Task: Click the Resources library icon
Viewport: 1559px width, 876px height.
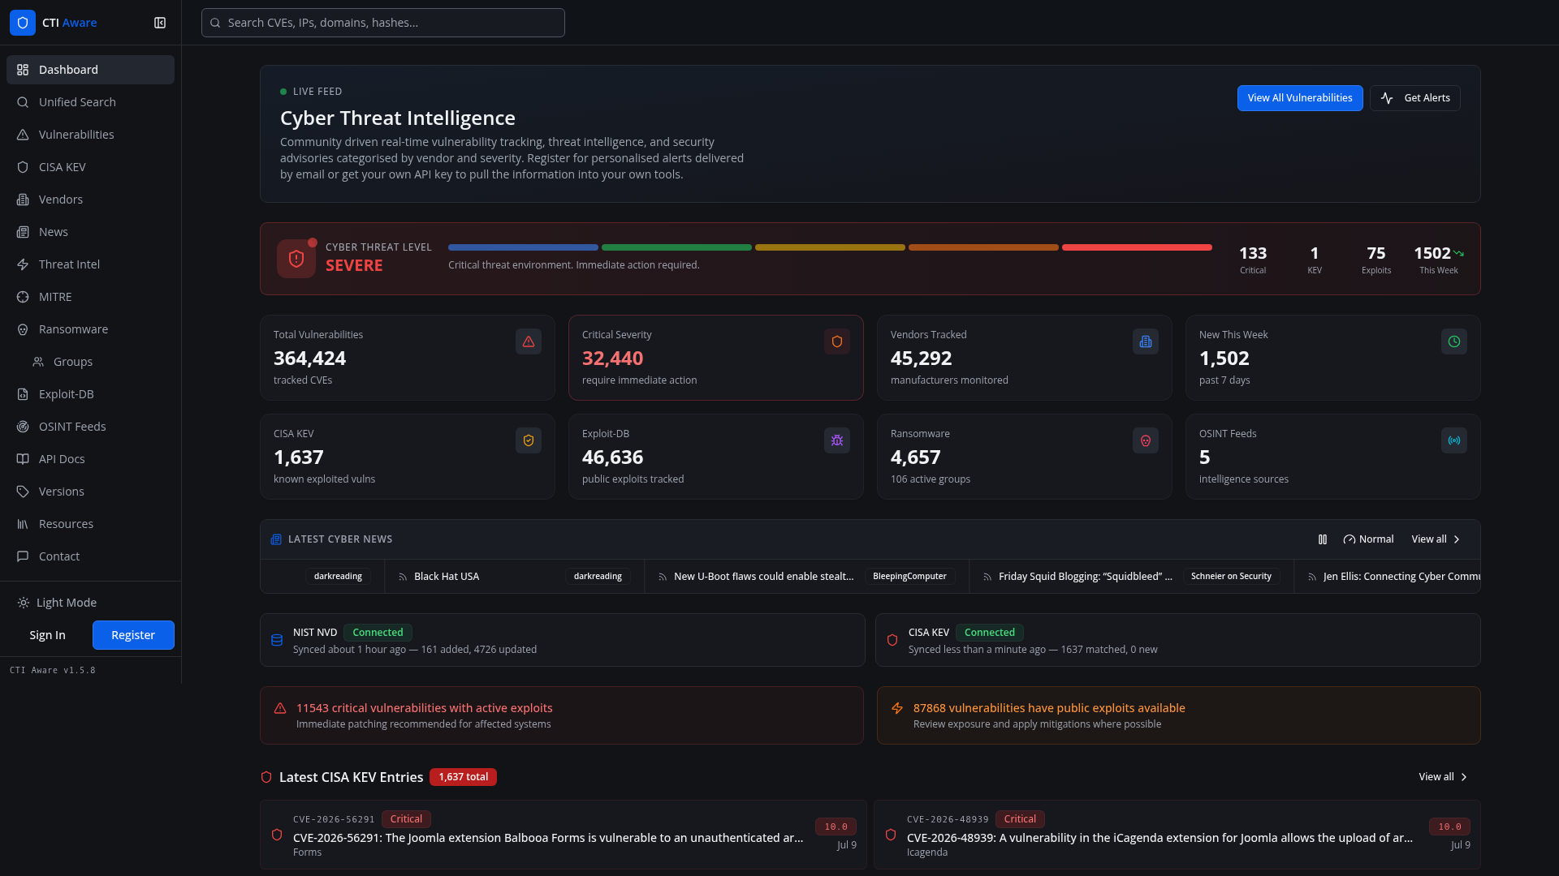Action: (23, 524)
